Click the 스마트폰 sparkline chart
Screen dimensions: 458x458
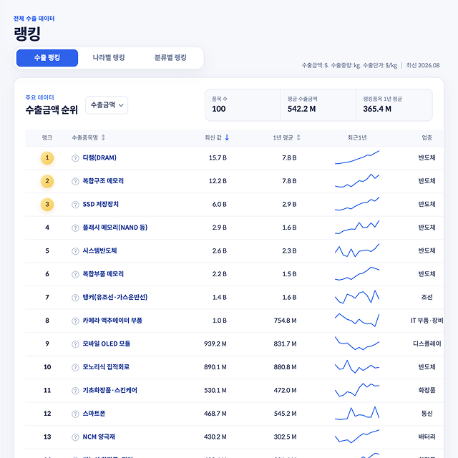[x=357, y=414]
